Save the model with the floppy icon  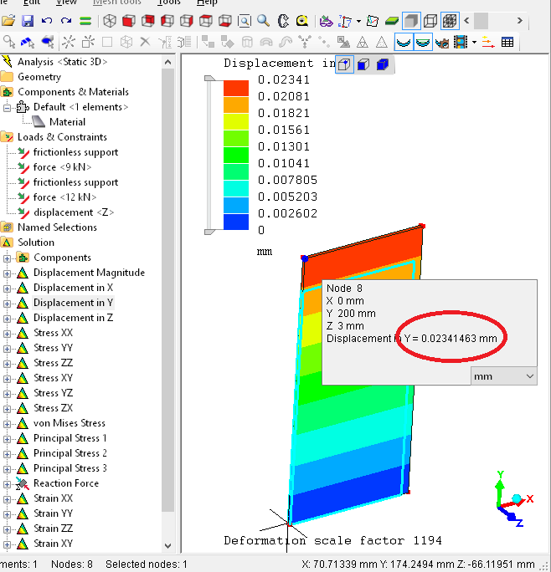click(x=28, y=21)
